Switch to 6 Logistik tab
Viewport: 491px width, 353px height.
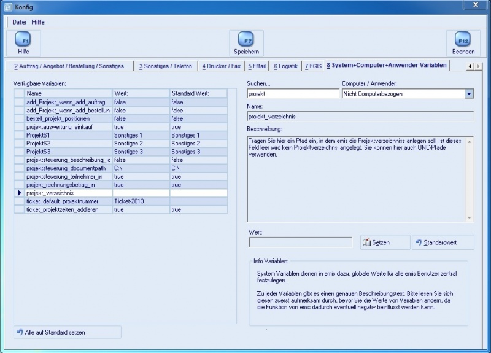tap(285, 66)
